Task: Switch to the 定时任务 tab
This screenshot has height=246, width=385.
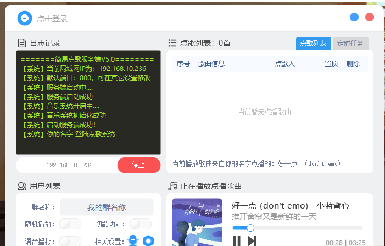Action: click(x=350, y=43)
